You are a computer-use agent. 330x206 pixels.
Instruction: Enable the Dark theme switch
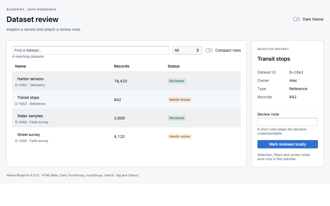(x=297, y=19)
